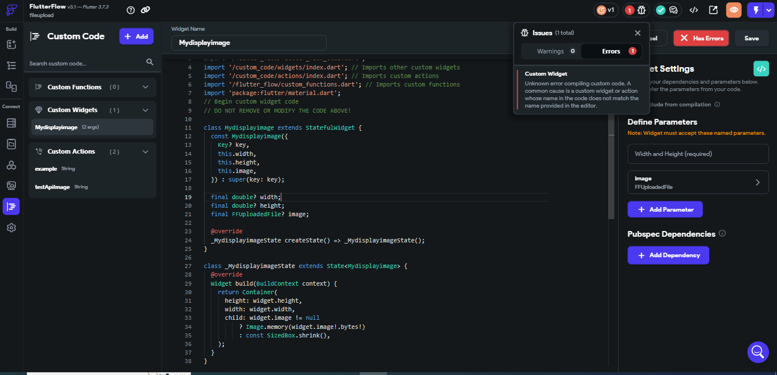Click the Custom Widgets diamond icon
Screen dimensions: 777x375
click(x=39, y=110)
